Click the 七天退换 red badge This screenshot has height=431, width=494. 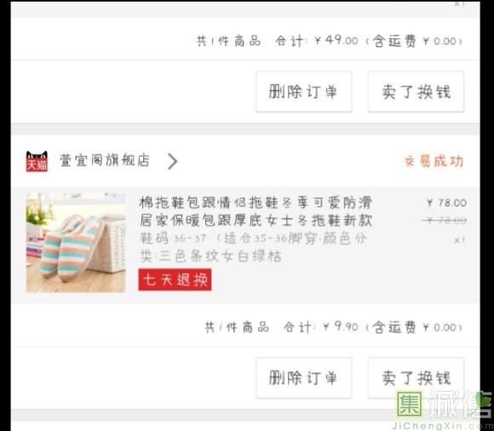pyautogui.click(x=175, y=279)
